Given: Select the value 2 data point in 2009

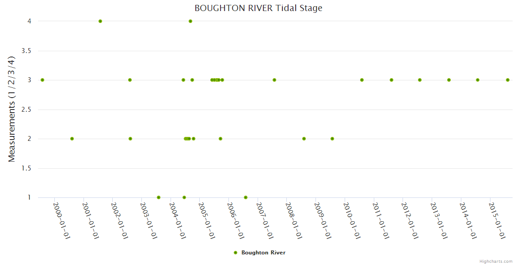Looking at the screenshot, I should coord(332,139).
